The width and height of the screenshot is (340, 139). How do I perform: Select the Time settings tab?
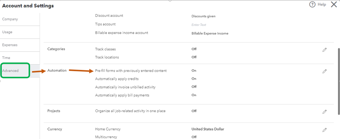[6, 58]
